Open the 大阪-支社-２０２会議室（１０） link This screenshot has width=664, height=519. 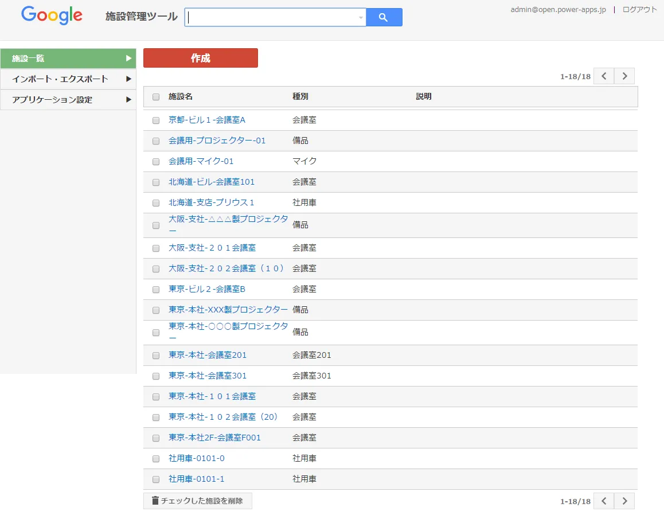(226, 268)
